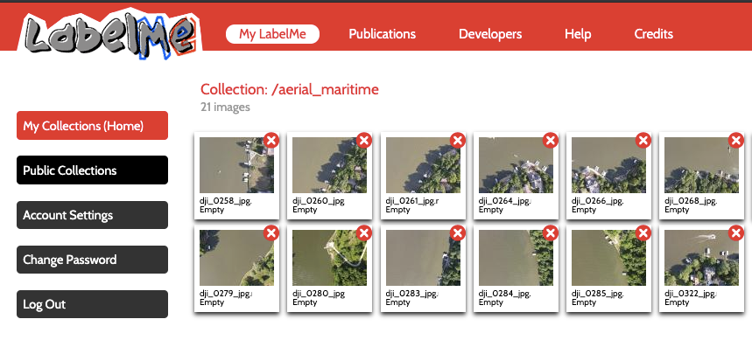Viewport: 752px width, 347px height.
Task: Click the red X on dji_0264 thumbnail
Action: (551, 140)
